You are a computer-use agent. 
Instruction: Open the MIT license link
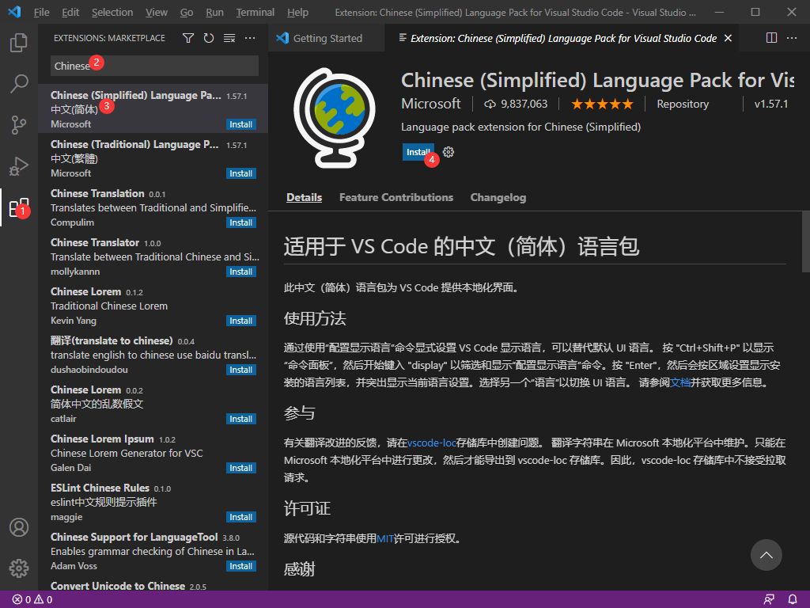[385, 538]
